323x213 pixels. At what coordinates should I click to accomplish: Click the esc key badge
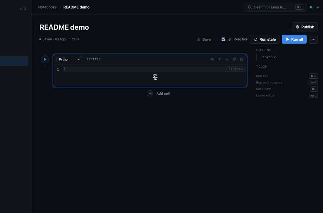314,95
